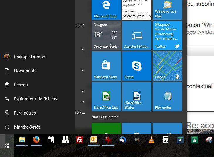
Task: Launch the Snipping Tool scissors icon
Action: tap(209, 140)
